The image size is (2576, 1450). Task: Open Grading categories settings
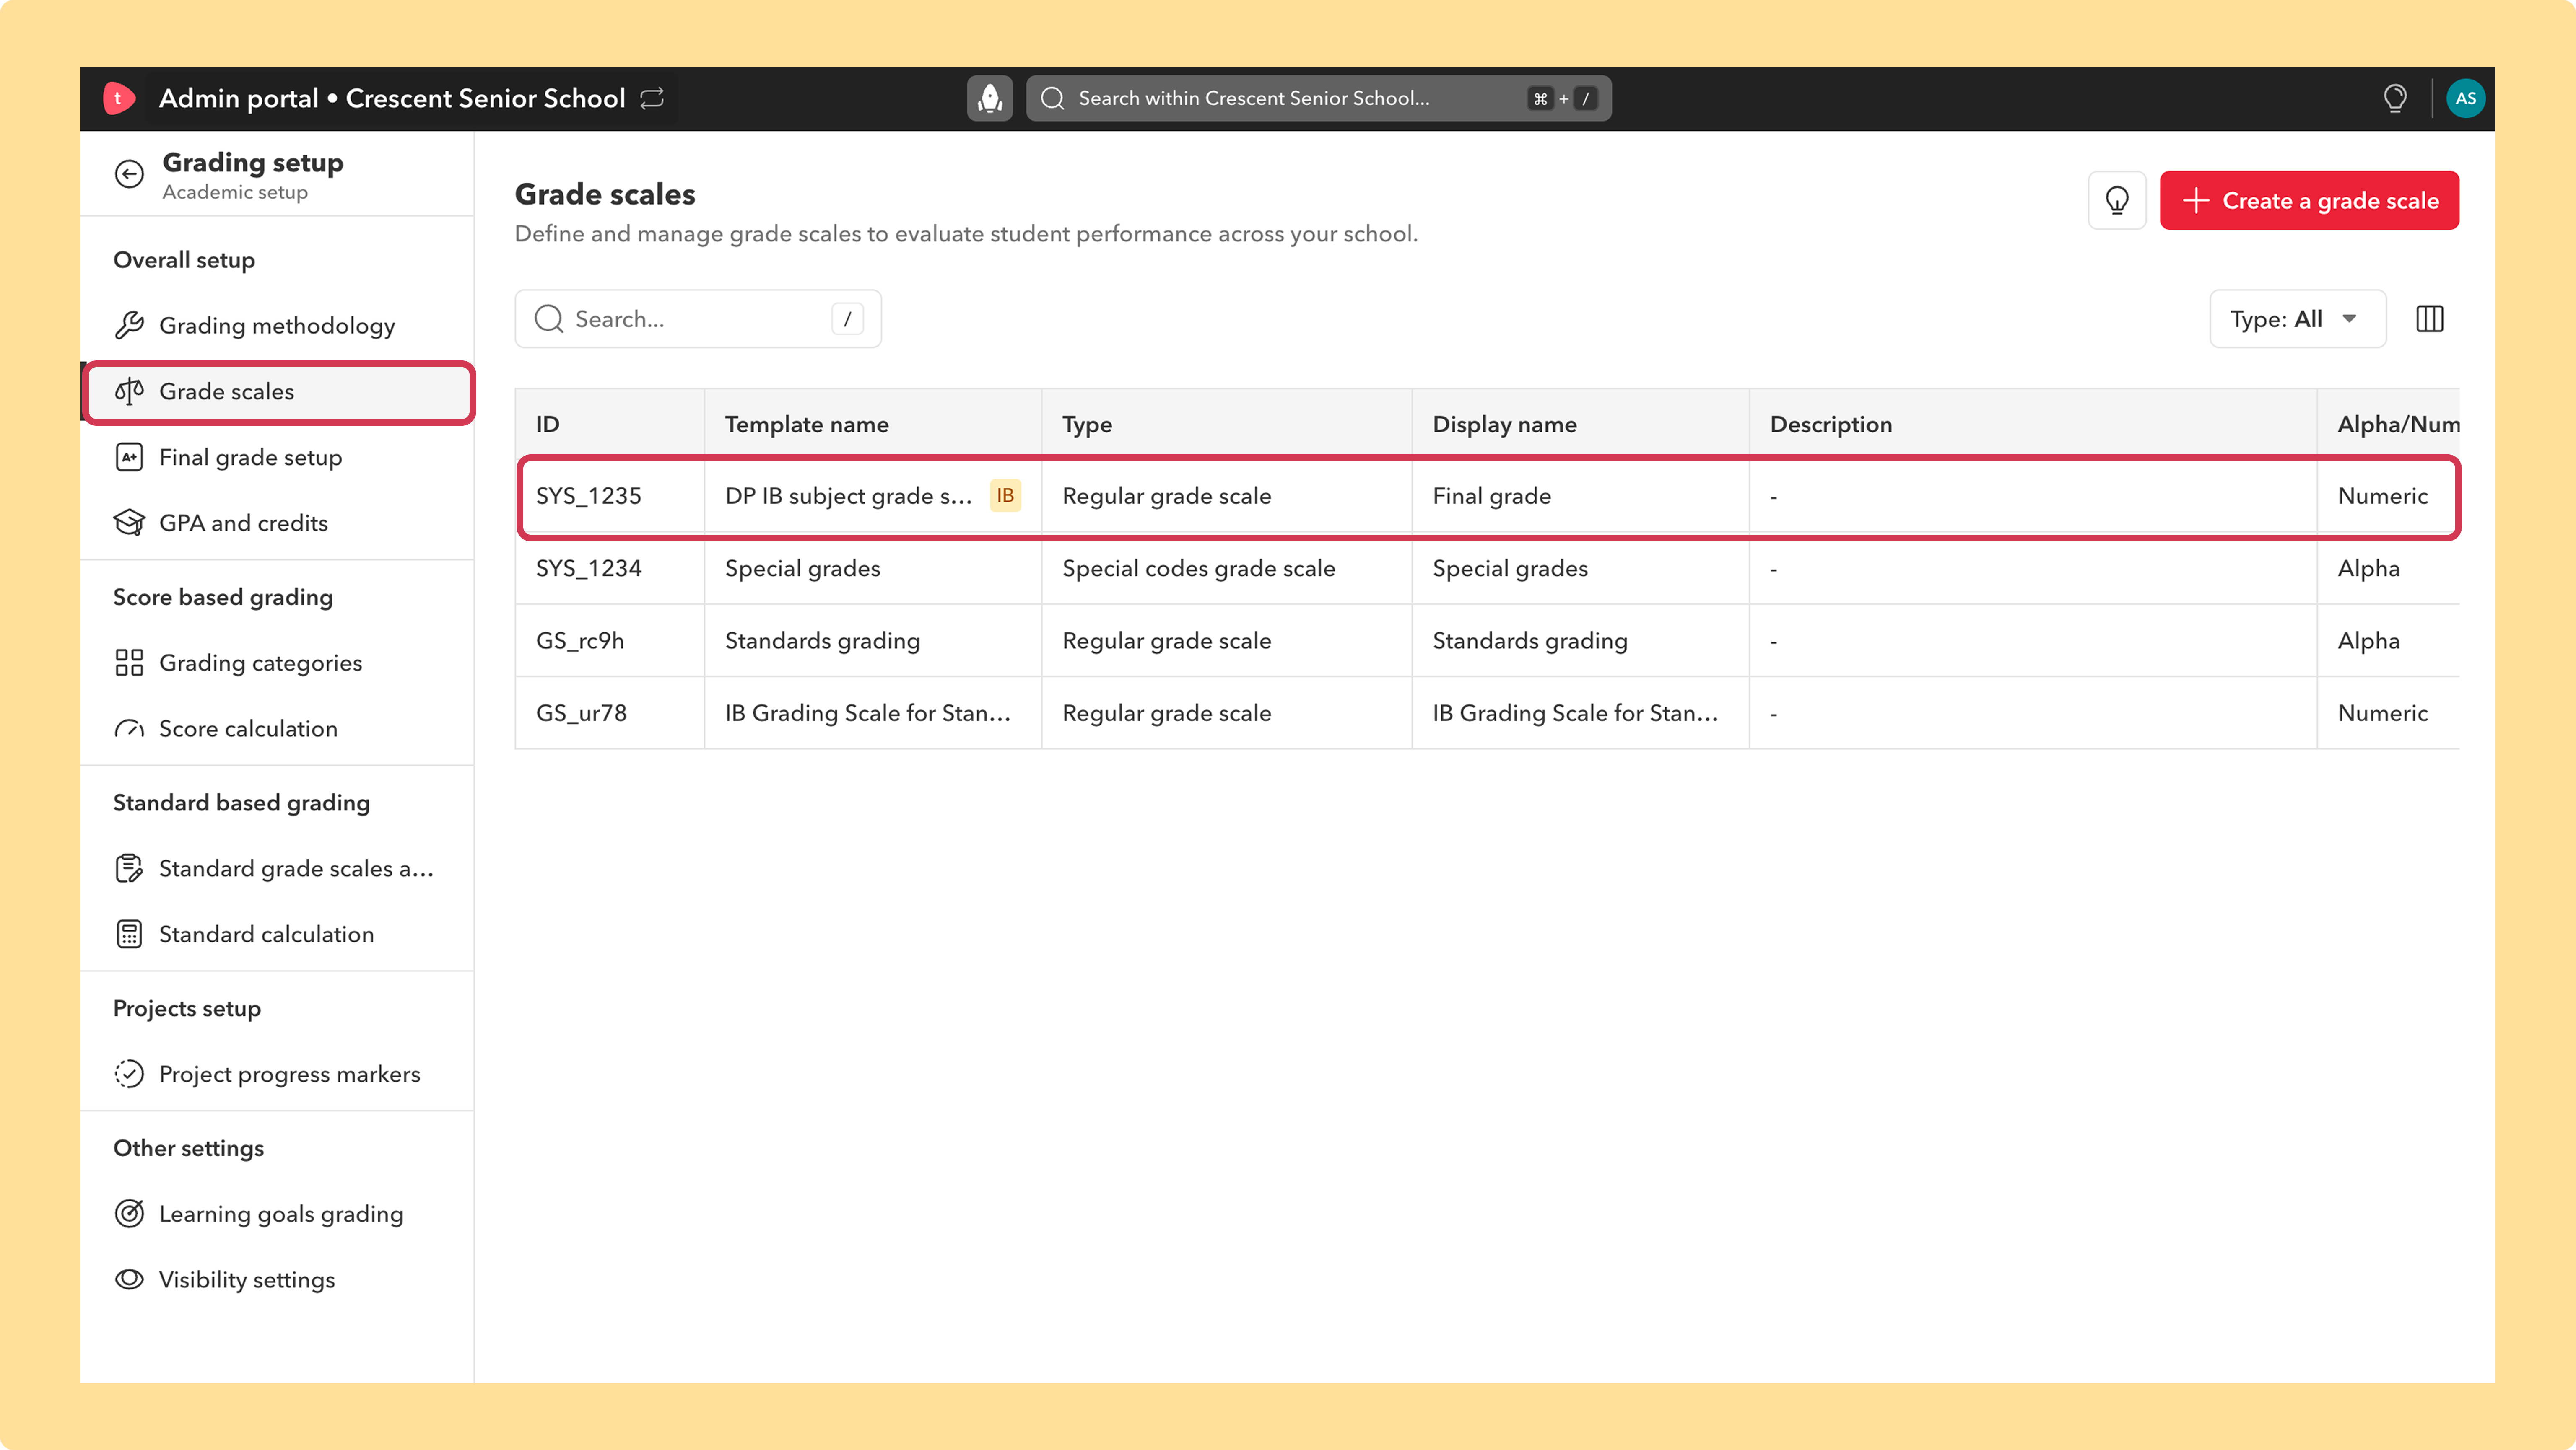(277, 663)
